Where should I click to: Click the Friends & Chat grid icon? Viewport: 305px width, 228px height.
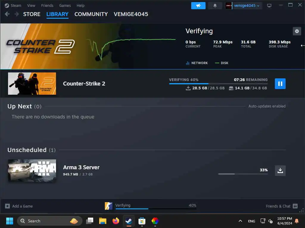tap(295, 206)
